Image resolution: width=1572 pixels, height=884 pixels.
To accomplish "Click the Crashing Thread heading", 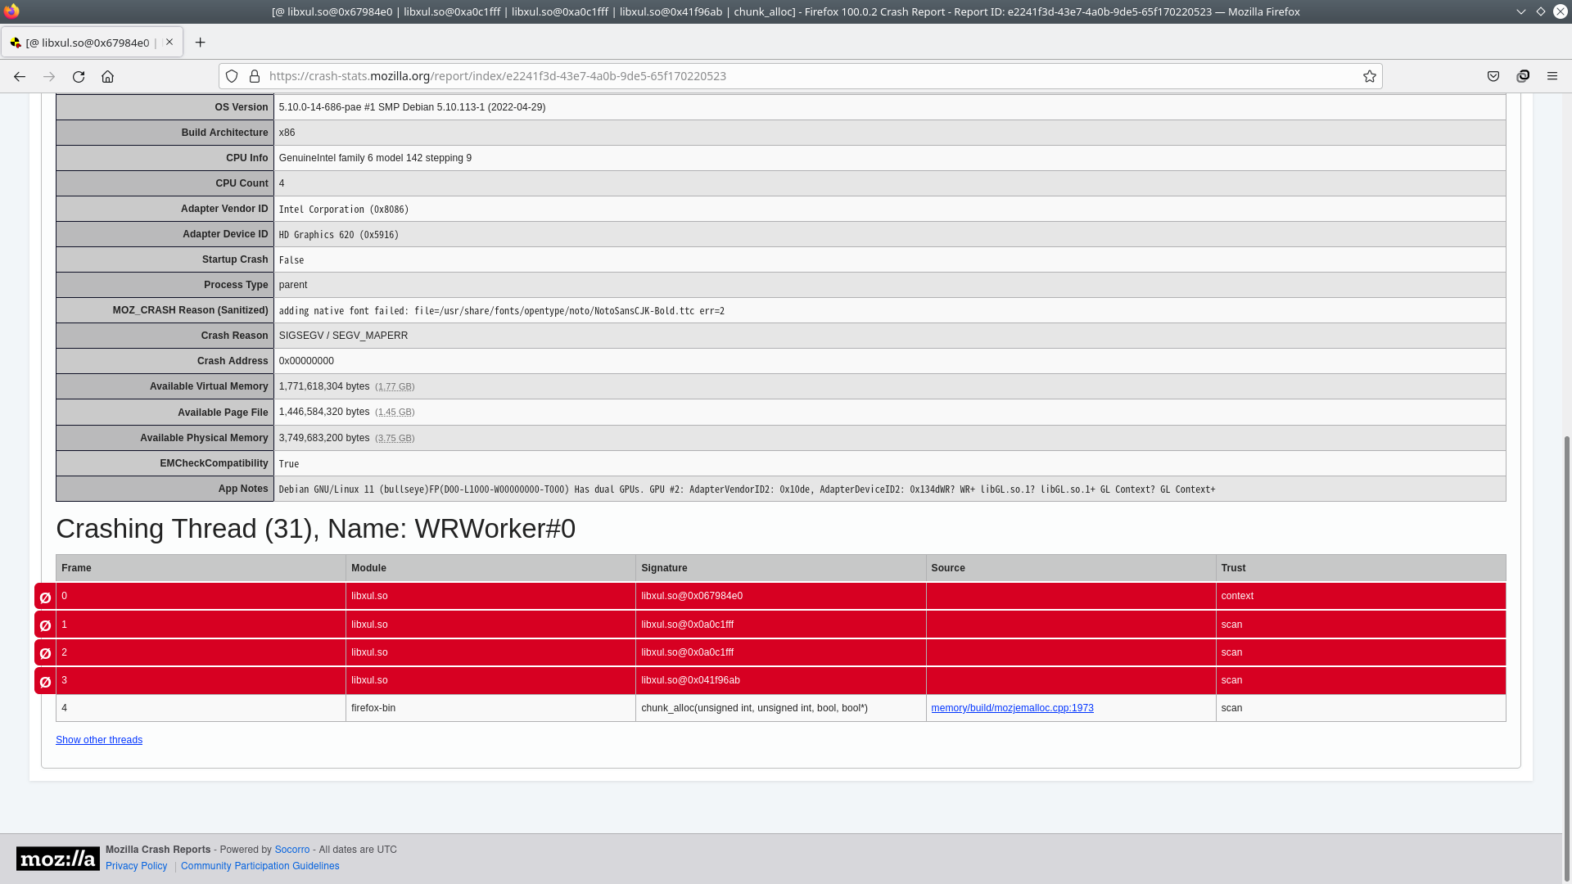I will pyautogui.click(x=315, y=529).
